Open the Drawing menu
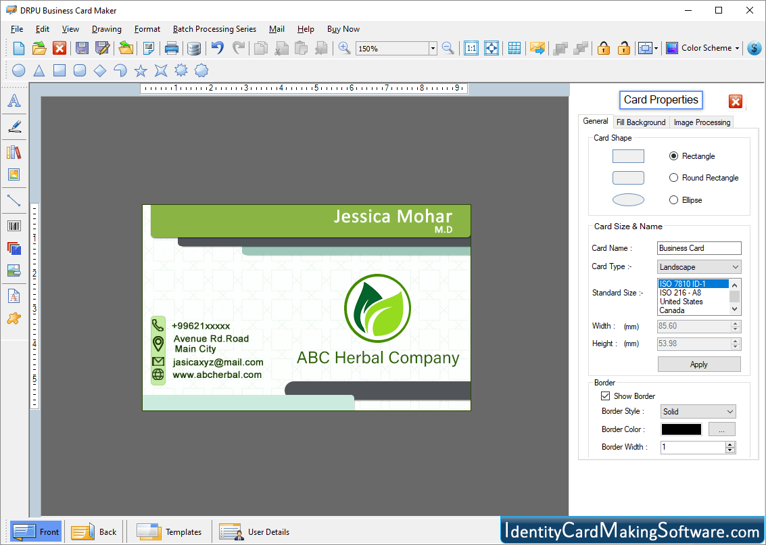Viewport: 766px width, 545px height. 107,29
